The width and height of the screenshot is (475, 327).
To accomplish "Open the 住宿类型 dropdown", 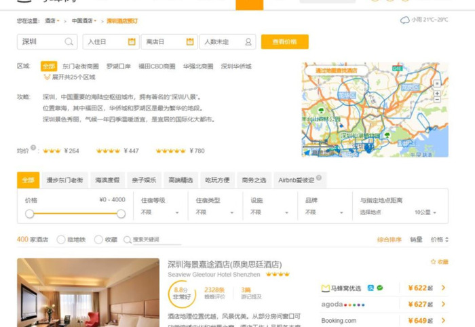I will [215, 212].
